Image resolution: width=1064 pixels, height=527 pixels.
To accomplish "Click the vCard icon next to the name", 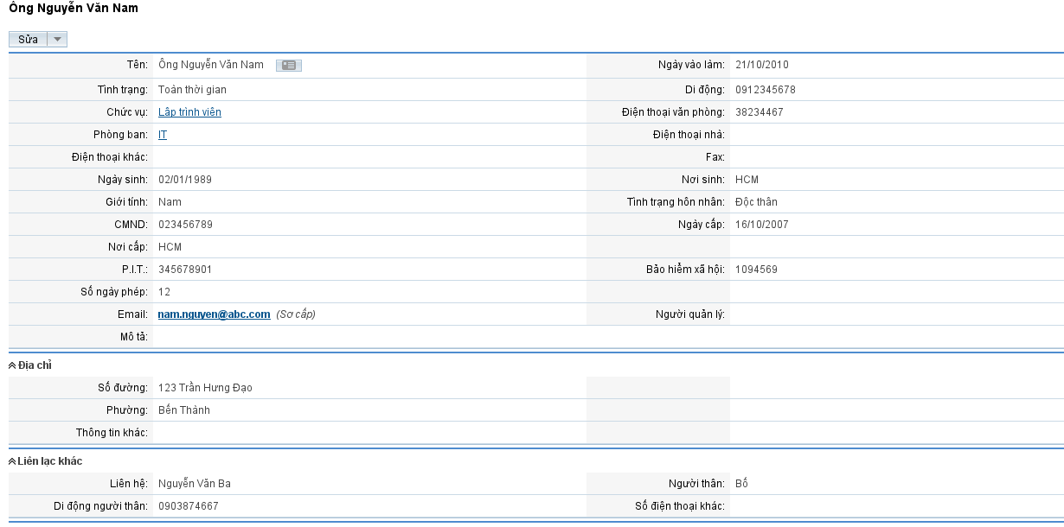I will (289, 65).
